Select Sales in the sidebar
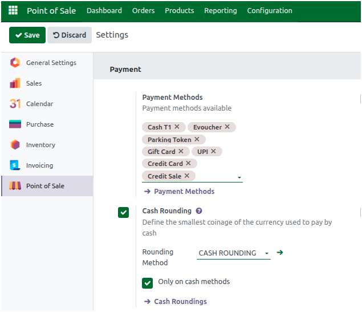 tap(47, 83)
